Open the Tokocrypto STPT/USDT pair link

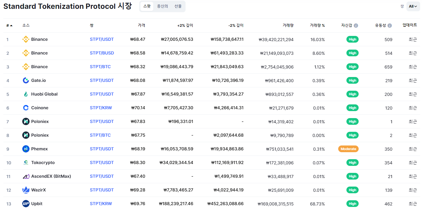click(102, 163)
